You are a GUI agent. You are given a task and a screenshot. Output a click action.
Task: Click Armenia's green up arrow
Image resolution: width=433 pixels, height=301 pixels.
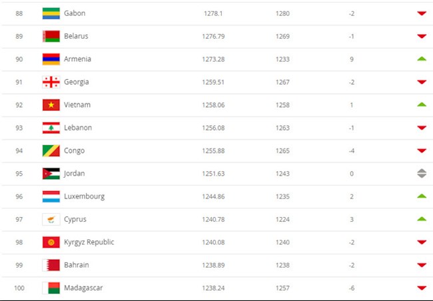(x=421, y=59)
